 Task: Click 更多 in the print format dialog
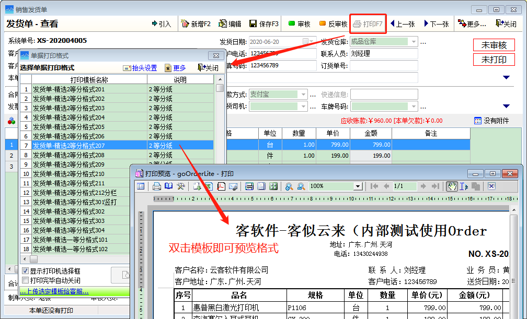click(175, 68)
